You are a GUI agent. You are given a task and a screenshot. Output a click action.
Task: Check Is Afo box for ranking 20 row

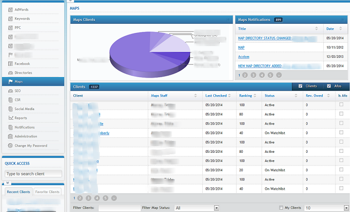[341, 170]
